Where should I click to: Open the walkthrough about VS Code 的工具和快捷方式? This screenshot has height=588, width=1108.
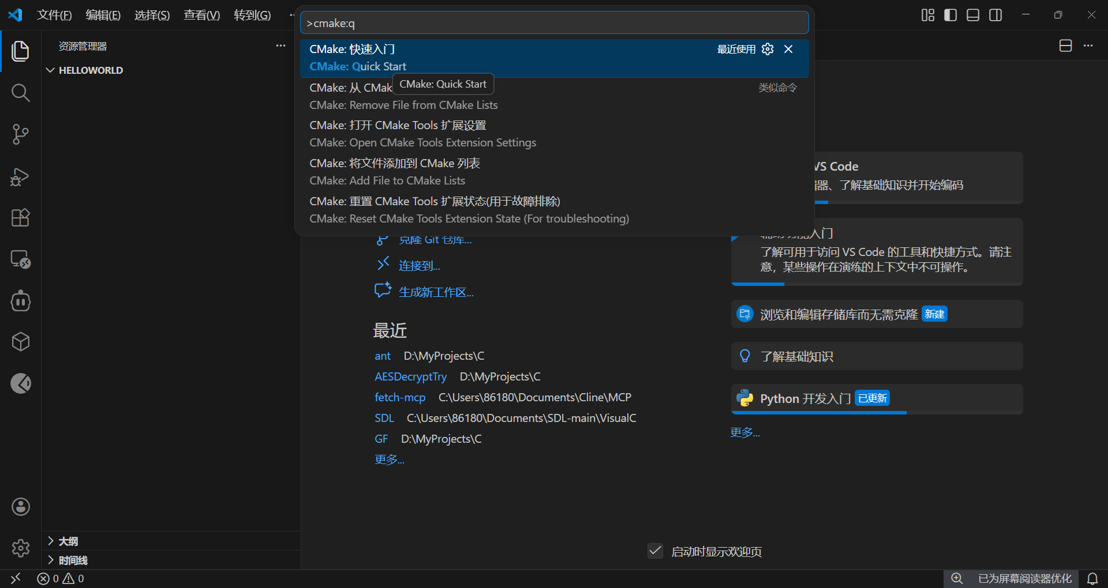point(877,252)
